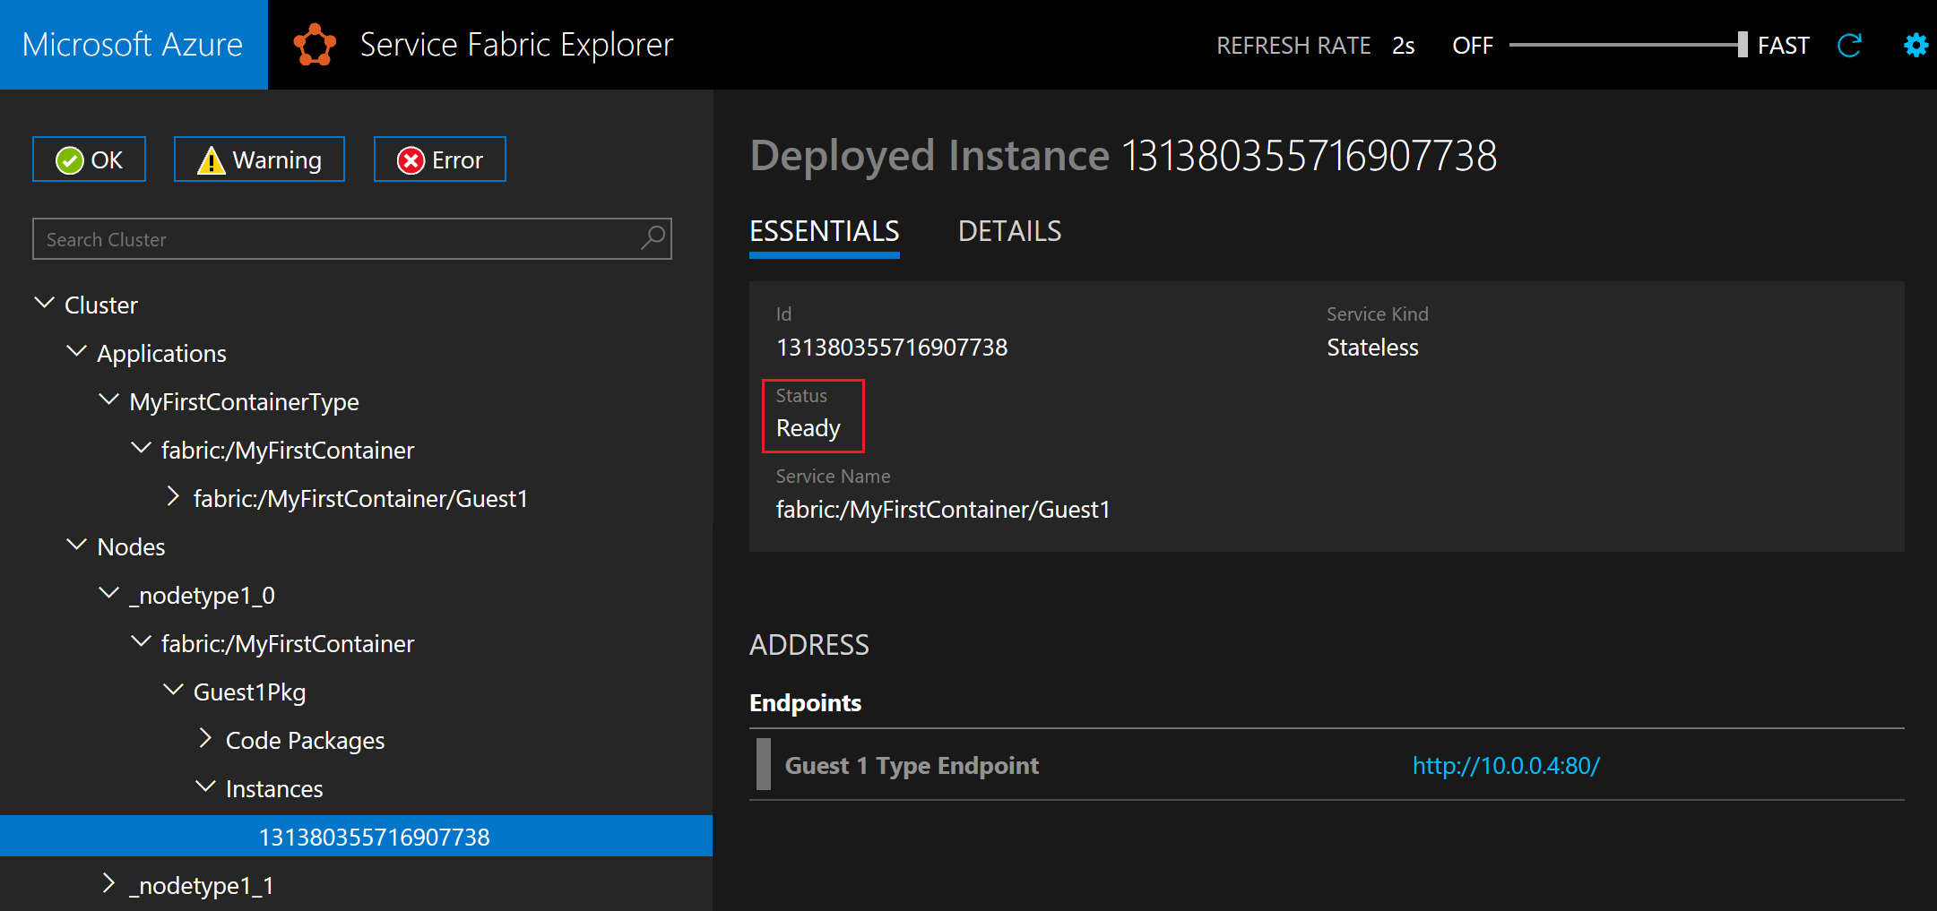Click the red Error X icon

[411, 160]
